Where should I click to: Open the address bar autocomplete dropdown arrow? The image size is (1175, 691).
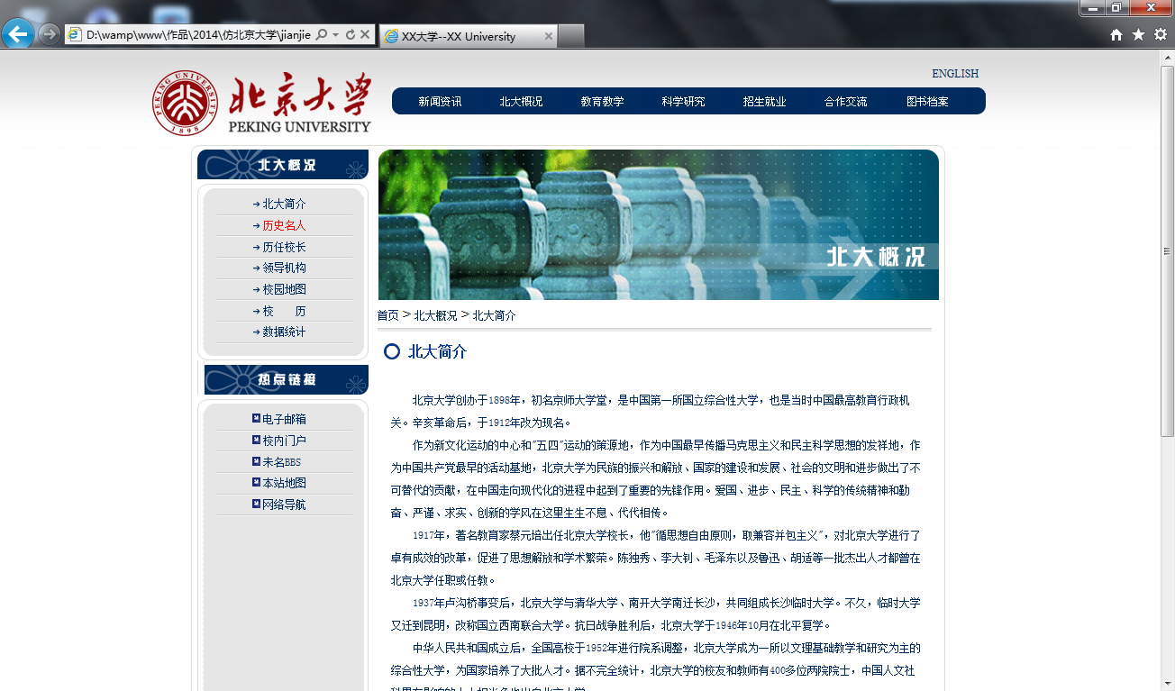pos(336,35)
